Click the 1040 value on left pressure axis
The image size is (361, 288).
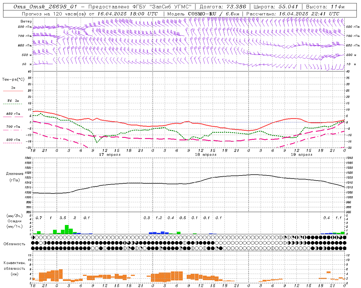point(28,158)
